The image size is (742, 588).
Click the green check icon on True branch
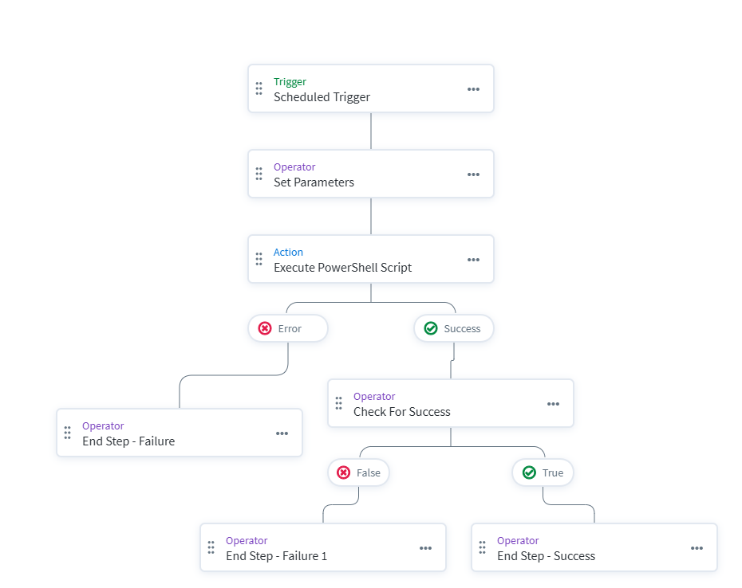529,472
